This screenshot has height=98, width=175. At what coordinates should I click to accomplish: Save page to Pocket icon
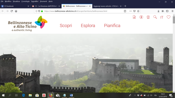tap(134, 11)
